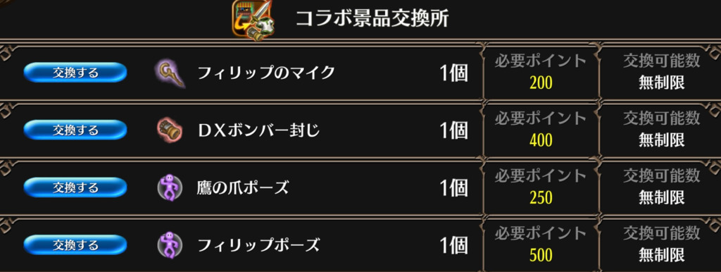
Task: Click the 交換する button for フィリップポーズ
Action: pyautogui.click(x=75, y=245)
